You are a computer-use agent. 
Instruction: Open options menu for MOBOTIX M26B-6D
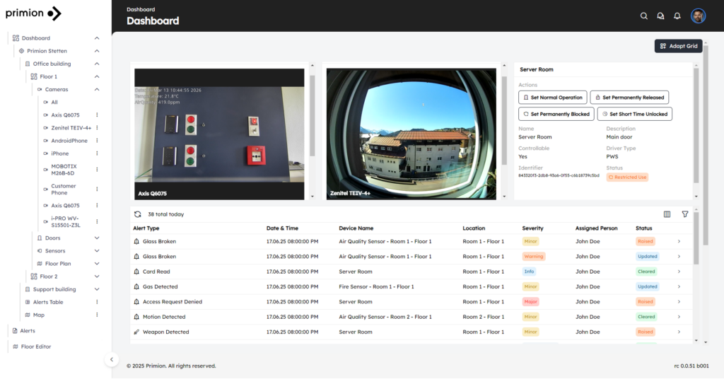click(x=97, y=170)
